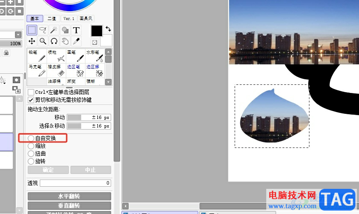This screenshot has height=214, width=359.
Task: Select the move tool
Action: [x=32, y=41]
